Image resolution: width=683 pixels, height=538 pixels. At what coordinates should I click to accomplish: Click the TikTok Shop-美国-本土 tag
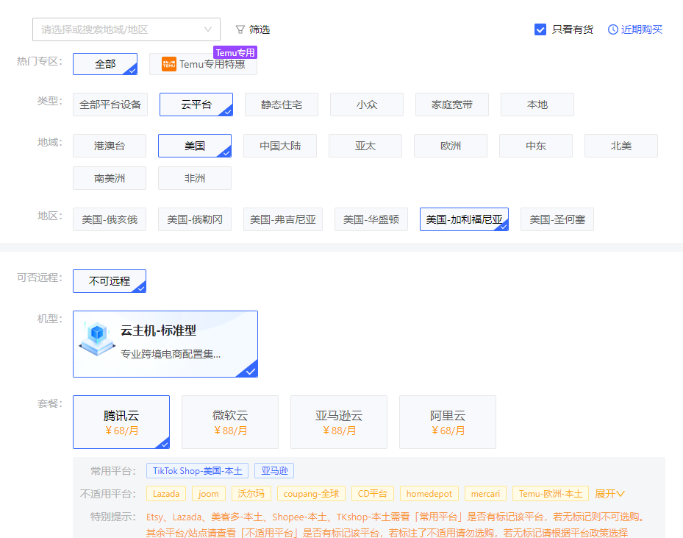pyautogui.click(x=197, y=471)
